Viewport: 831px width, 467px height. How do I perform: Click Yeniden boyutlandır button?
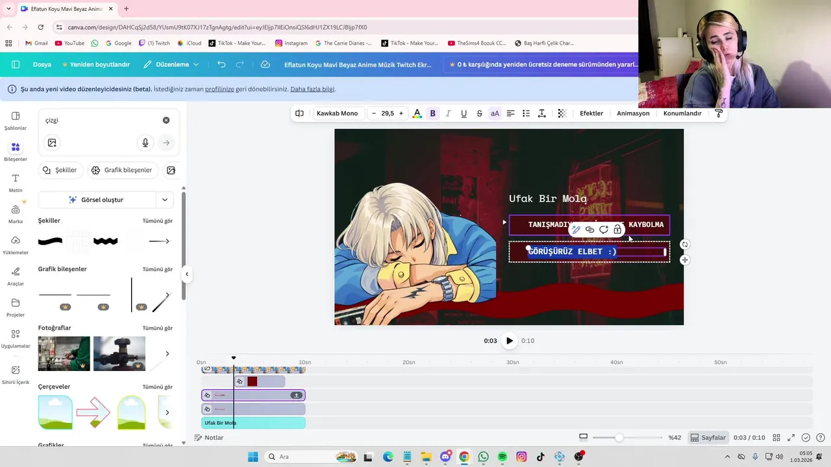point(96,64)
